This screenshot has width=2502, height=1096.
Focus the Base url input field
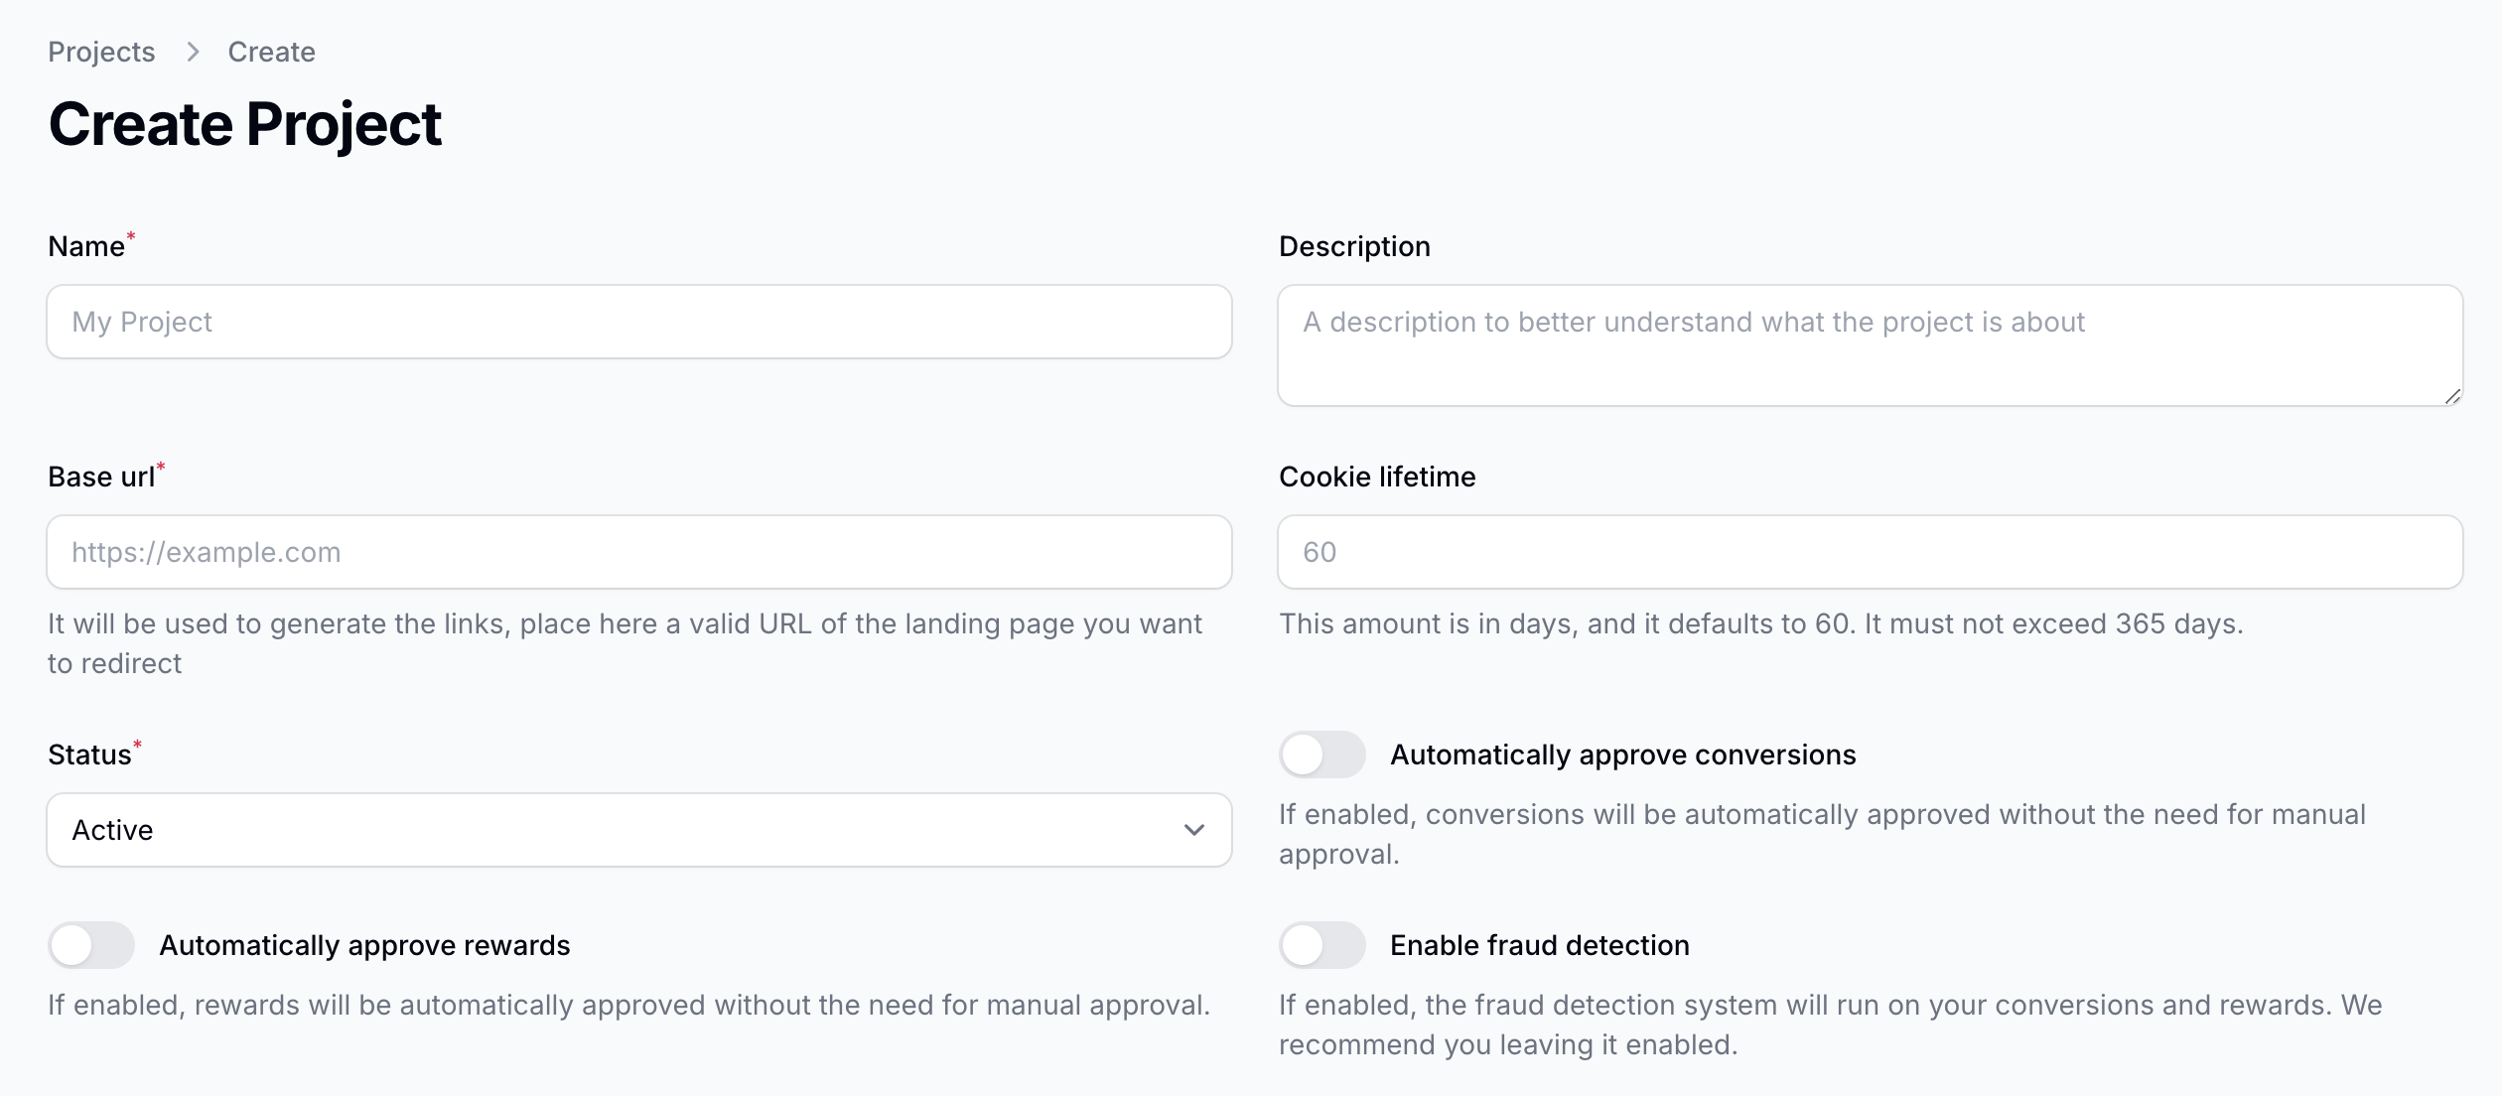tap(639, 552)
